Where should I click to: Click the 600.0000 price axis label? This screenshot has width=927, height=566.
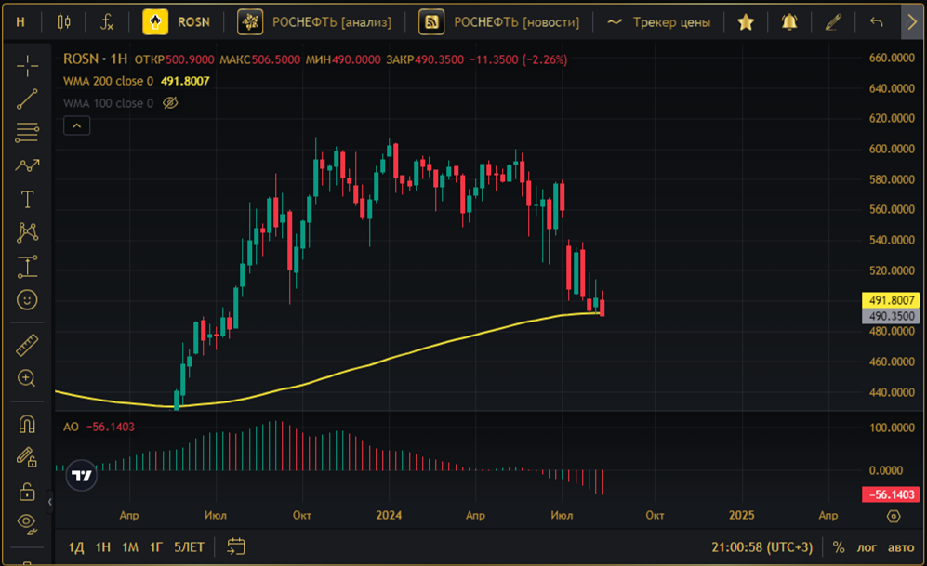pos(892,149)
